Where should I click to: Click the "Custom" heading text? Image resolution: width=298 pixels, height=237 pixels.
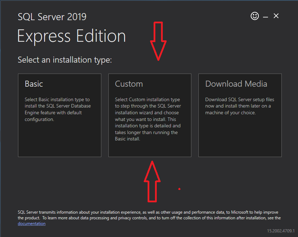(x=129, y=84)
